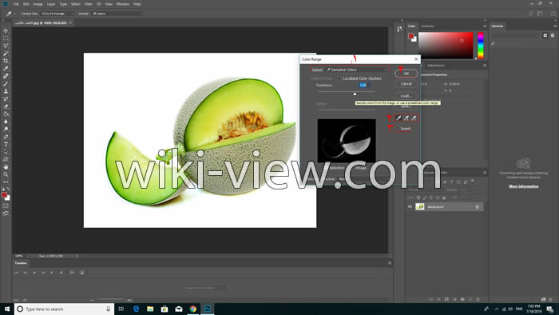Select the Selection radio button

326,168
